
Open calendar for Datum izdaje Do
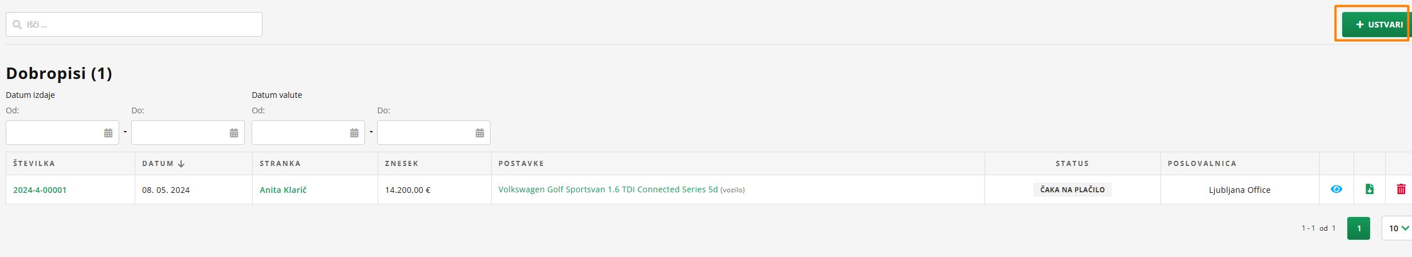(x=234, y=133)
